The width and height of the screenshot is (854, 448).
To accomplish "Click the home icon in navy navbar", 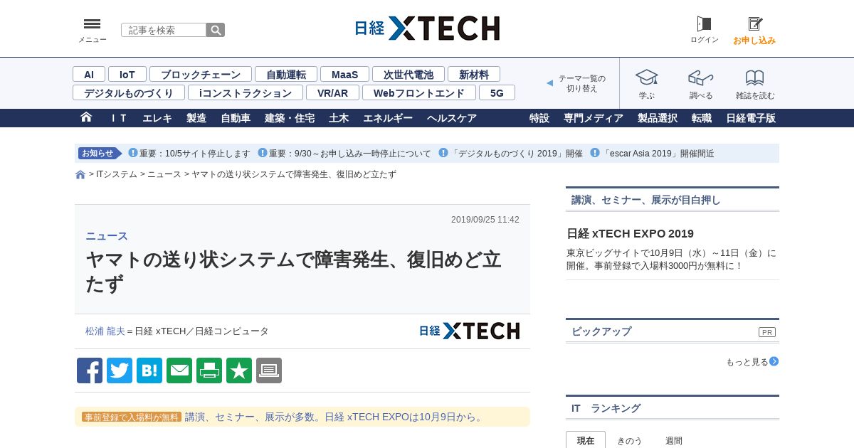I will (x=86, y=117).
